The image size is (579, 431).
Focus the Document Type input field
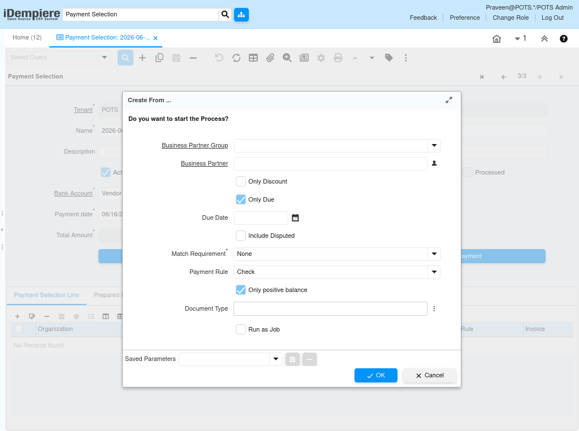pyautogui.click(x=330, y=309)
